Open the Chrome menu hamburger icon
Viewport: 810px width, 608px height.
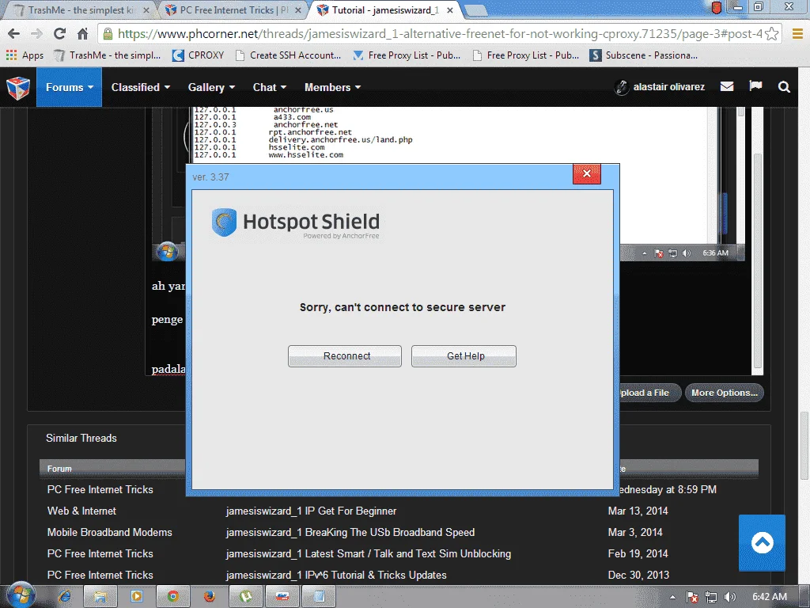798,33
